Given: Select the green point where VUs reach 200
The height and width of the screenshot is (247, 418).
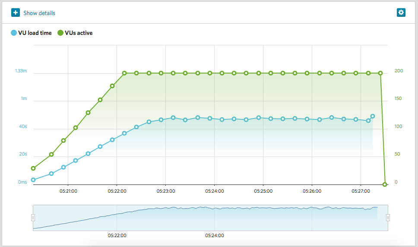Looking at the screenshot, I should pyautogui.click(x=124, y=73).
